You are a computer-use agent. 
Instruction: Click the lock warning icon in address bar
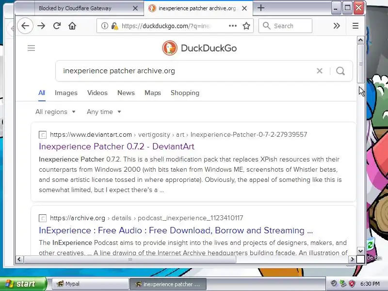pyautogui.click(x=114, y=26)
